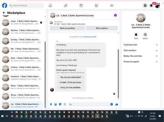164x122 pixels.
Task: Search in the Lia conversation
Action: click(x=145, y=35)
